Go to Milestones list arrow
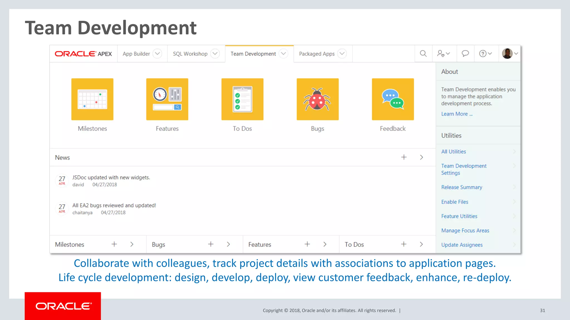This screenshot has height=320, width=570. 132,244
